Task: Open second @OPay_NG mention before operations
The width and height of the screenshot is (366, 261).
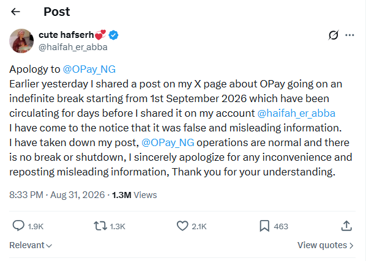Action: tap(168, 142)
